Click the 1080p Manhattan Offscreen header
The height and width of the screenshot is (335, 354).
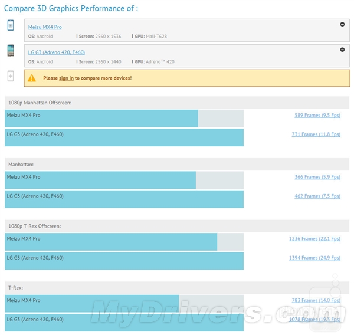177,103
